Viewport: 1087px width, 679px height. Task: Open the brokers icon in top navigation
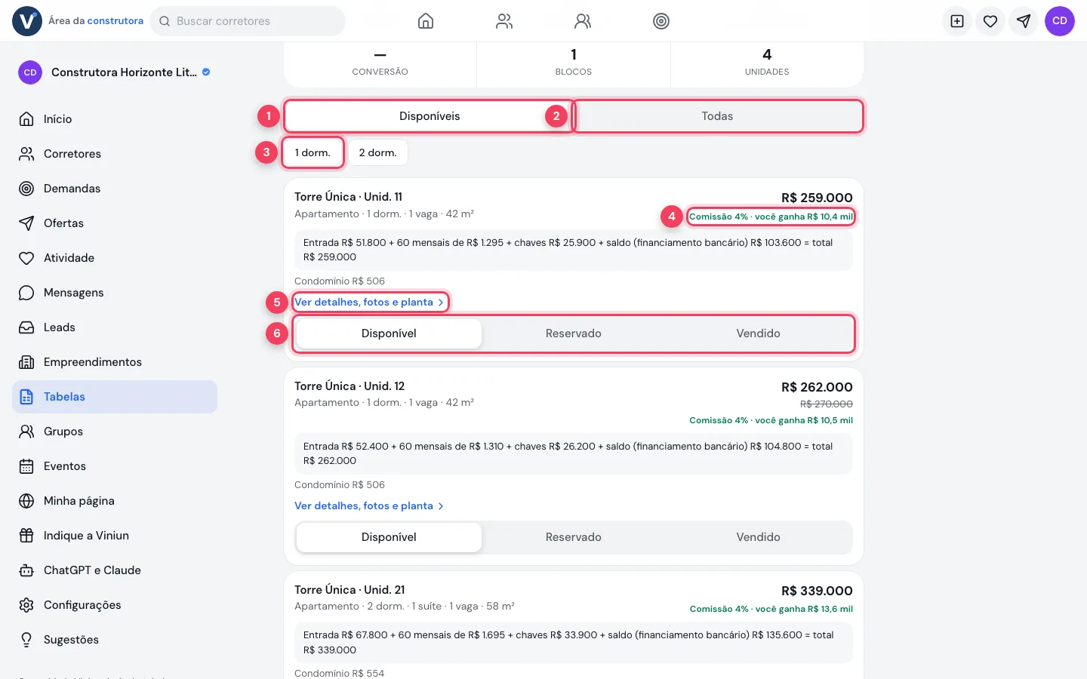pyautogui.click(x=504, y=21)
